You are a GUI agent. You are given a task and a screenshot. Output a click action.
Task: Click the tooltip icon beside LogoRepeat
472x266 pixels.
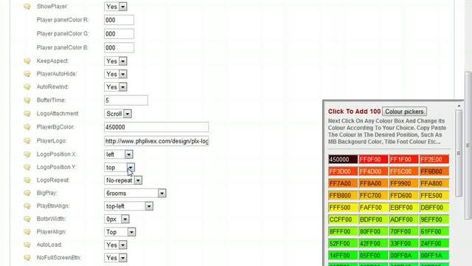tap(27, 180)
